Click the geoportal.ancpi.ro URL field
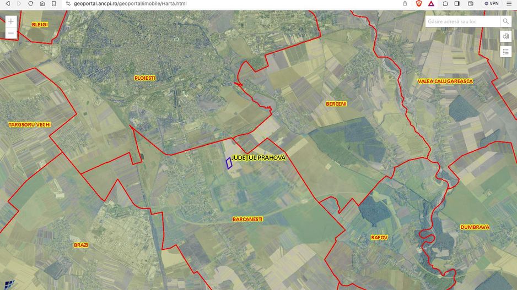Image resolution: width=517 pixels, height=290 pixels. coord(130,4)
